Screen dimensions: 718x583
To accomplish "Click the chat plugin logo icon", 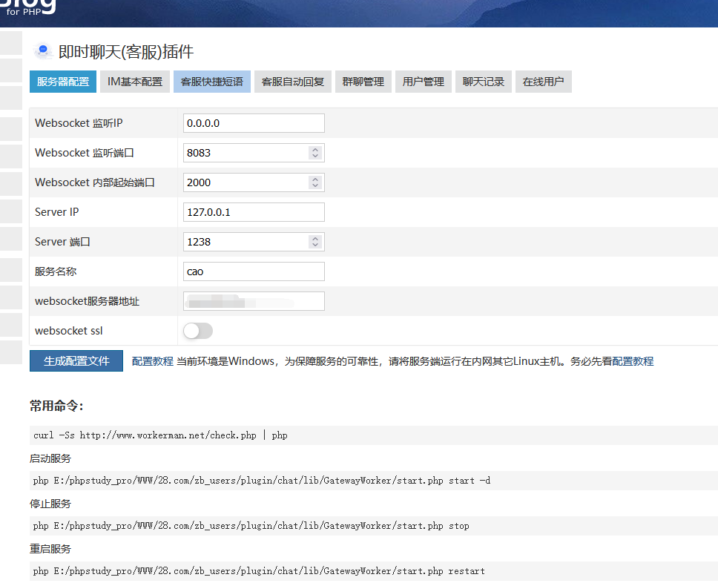I will pyautogui.click(x=43, y=50).
